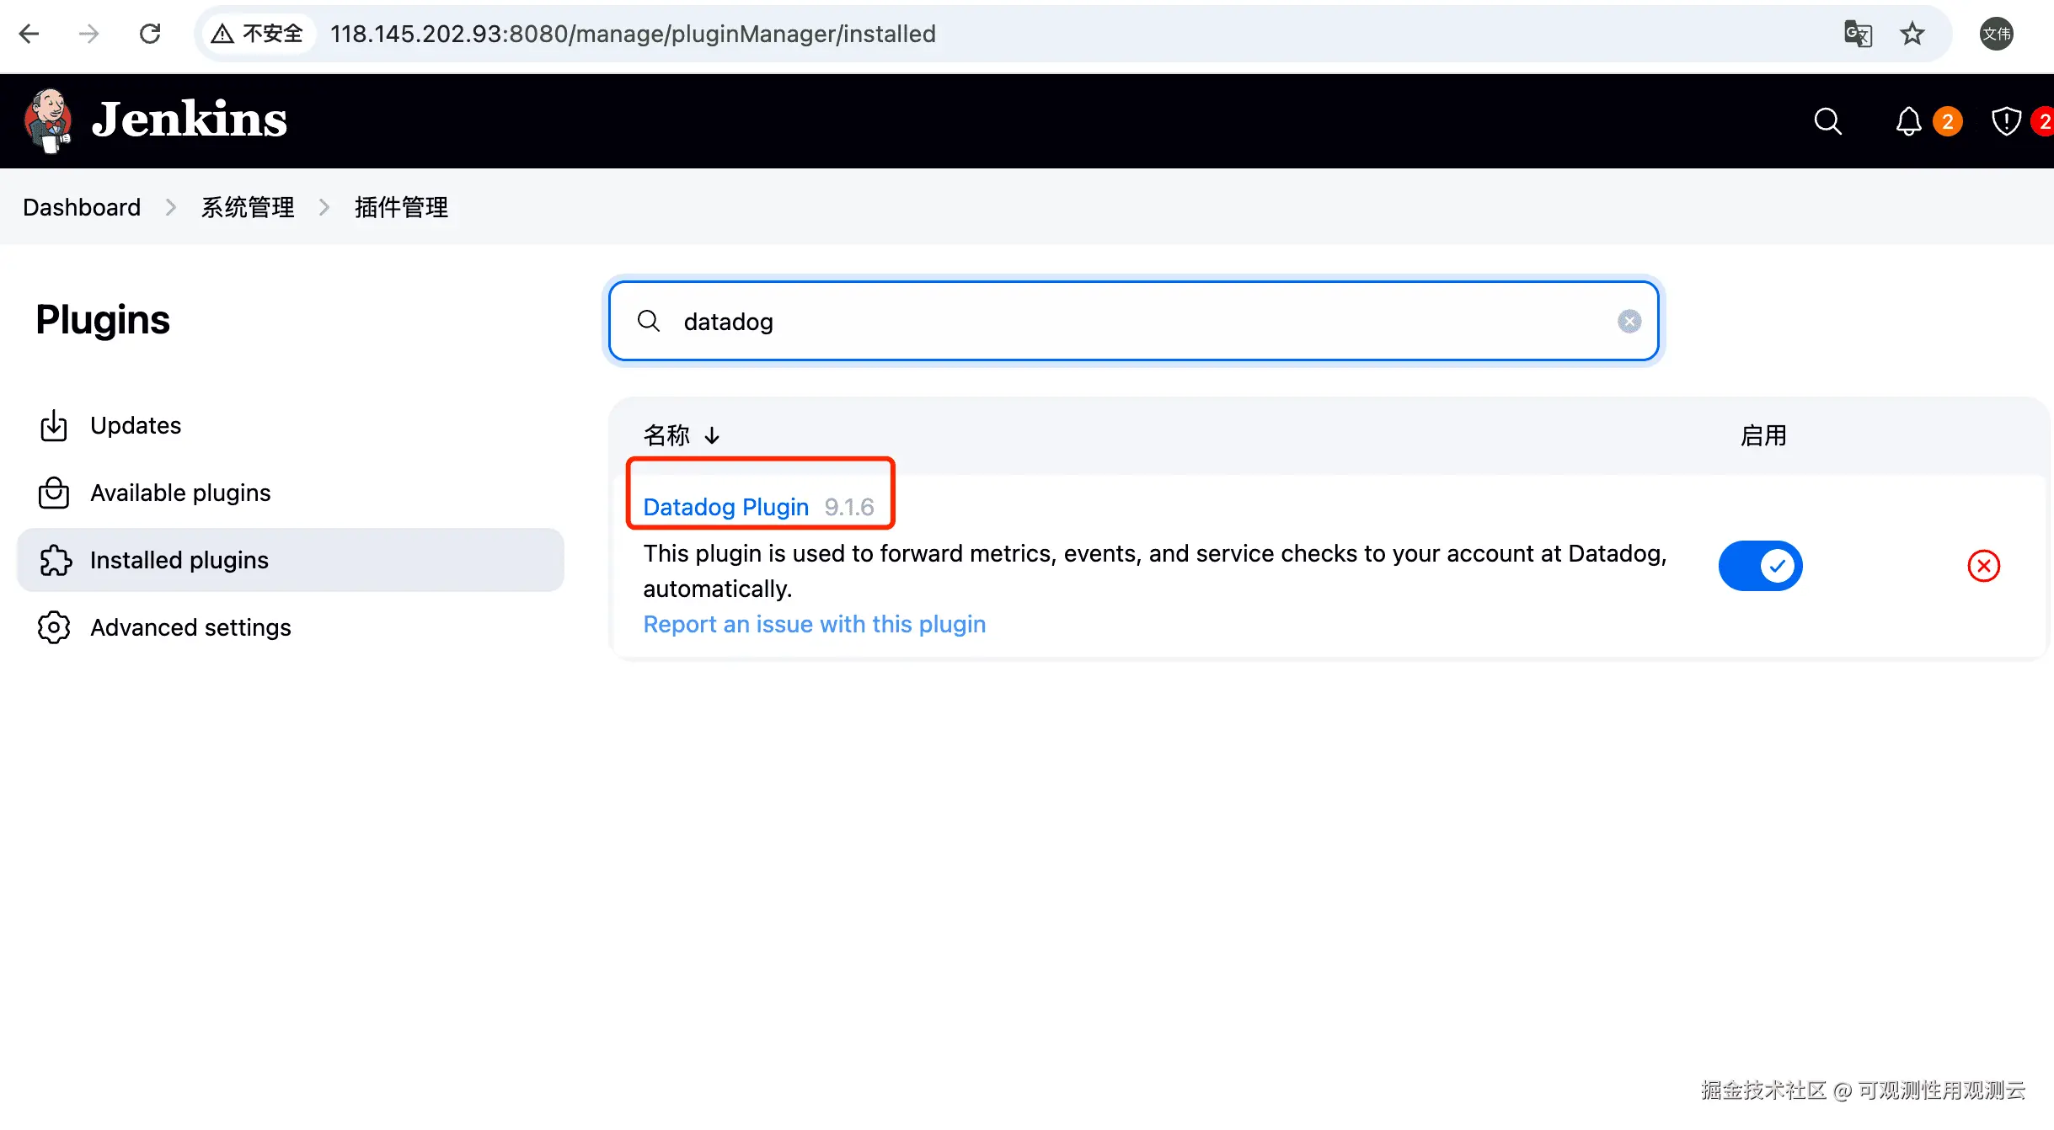The width and height of the screenshot is (2054, 1130).
Task: Open the Datadog Plugin link
Action: (725, 507)
